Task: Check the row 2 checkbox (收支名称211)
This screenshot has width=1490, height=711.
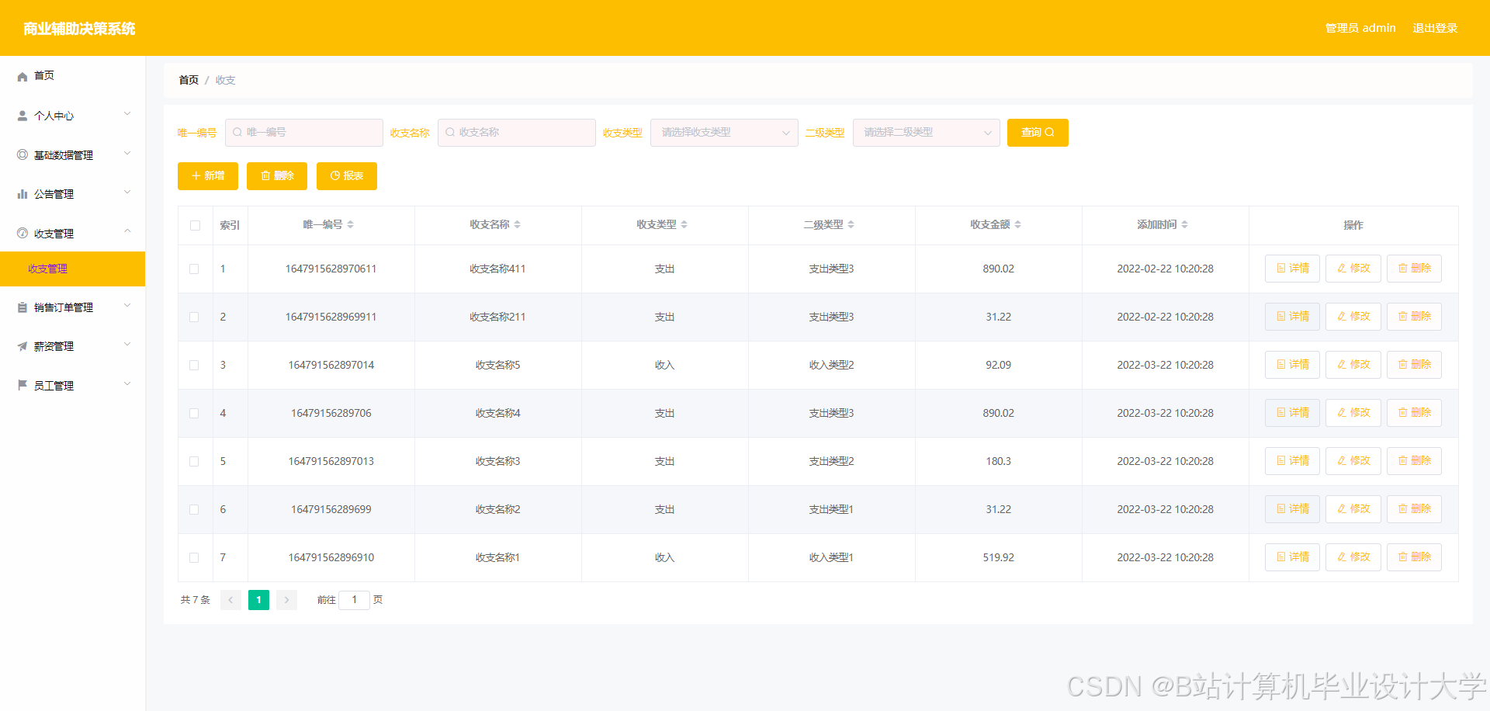Action: pos(194,317)
